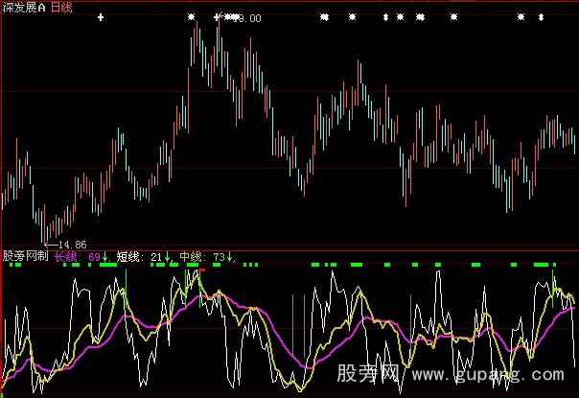Select the yellow 中线 legend label
This screenshot has height=398, width=579.
click(x=190, y=256)
